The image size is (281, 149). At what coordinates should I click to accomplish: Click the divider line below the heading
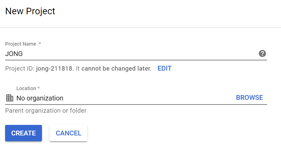[140, 27]
